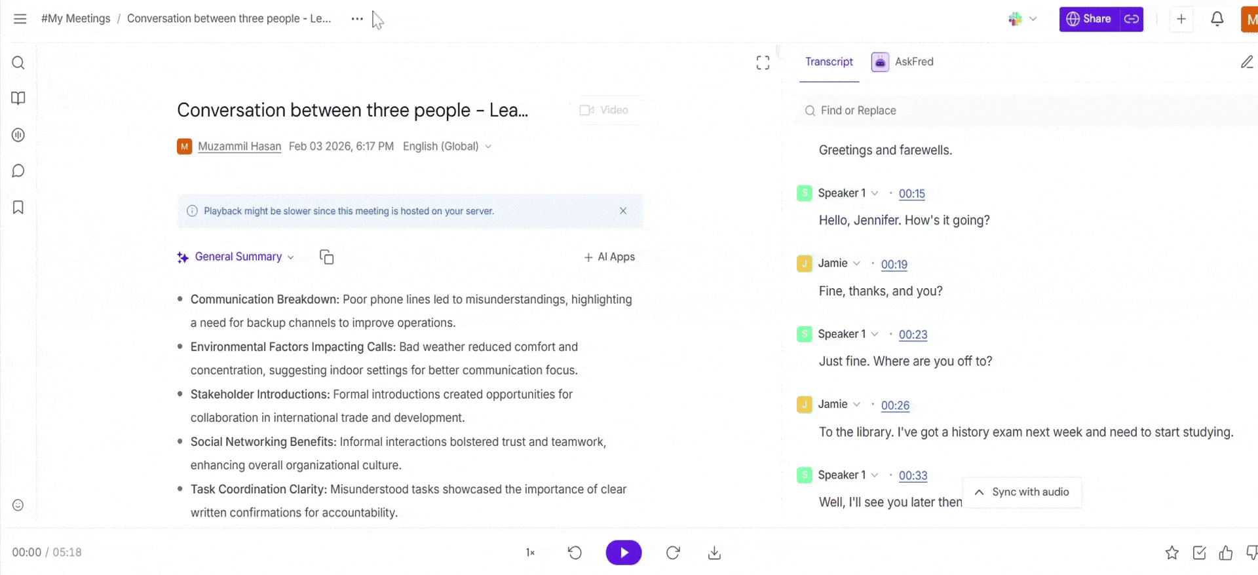The height and width of the screenshot is (575, 1258).
Task: Skip forward in the audio
Action: 673,553
